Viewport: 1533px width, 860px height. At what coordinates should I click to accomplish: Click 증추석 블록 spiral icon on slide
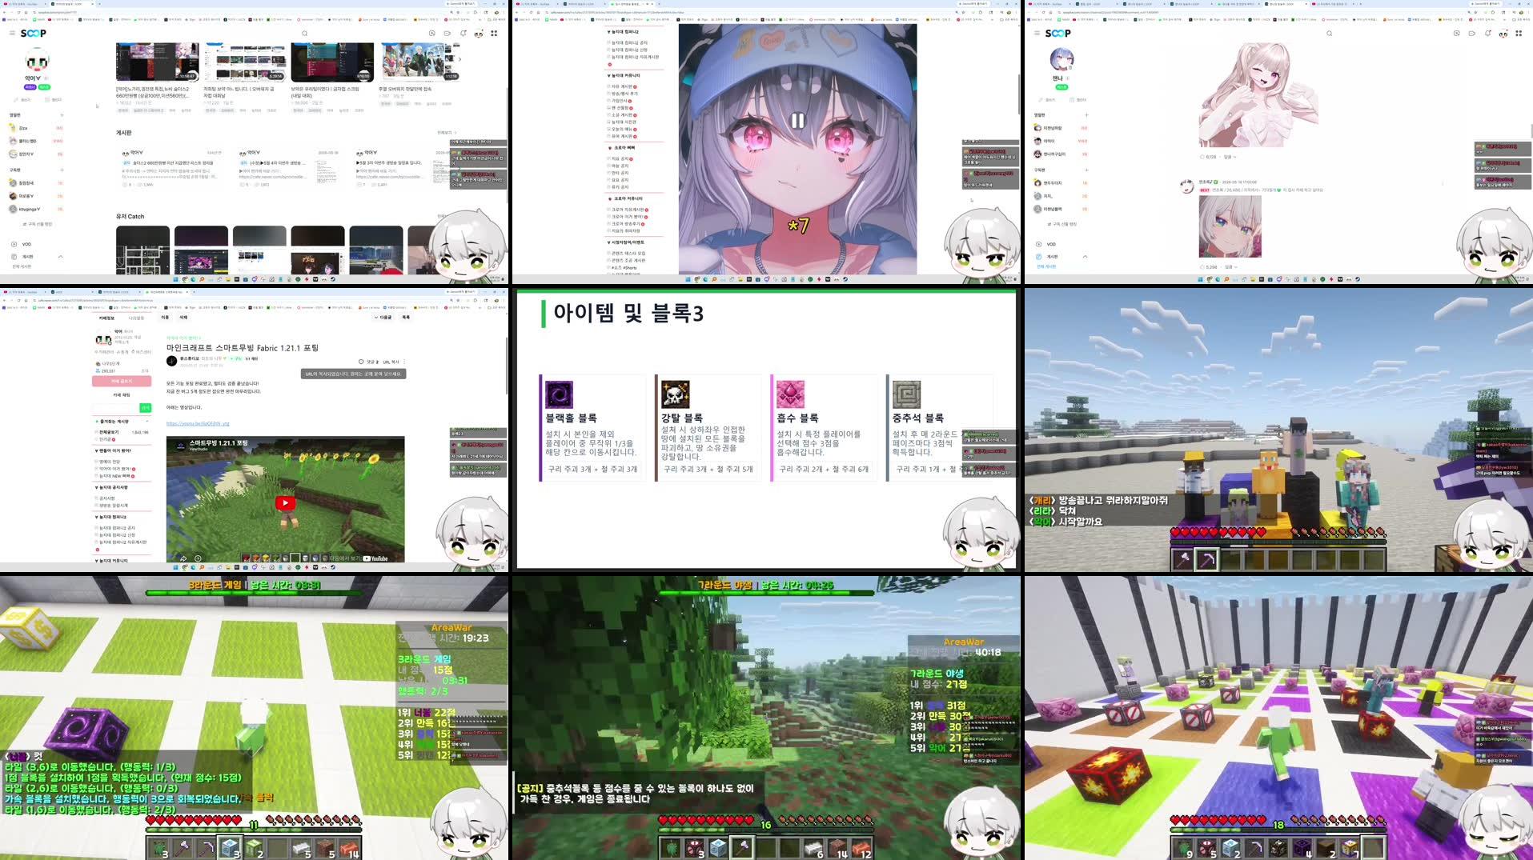(906, 395)
